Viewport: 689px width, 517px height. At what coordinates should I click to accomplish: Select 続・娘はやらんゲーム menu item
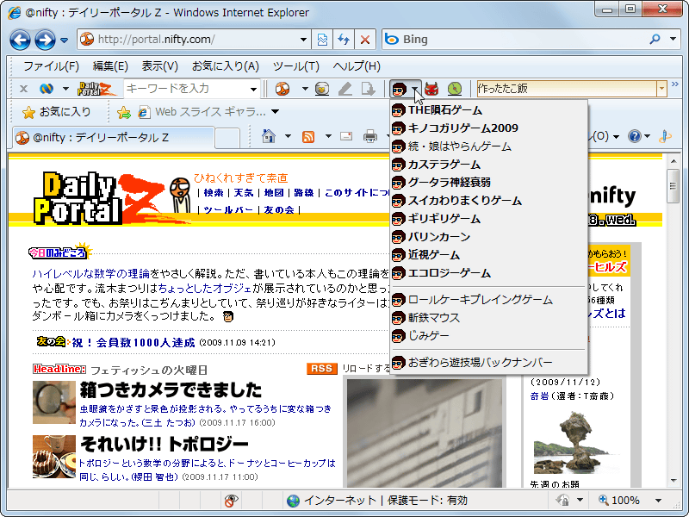488,146
